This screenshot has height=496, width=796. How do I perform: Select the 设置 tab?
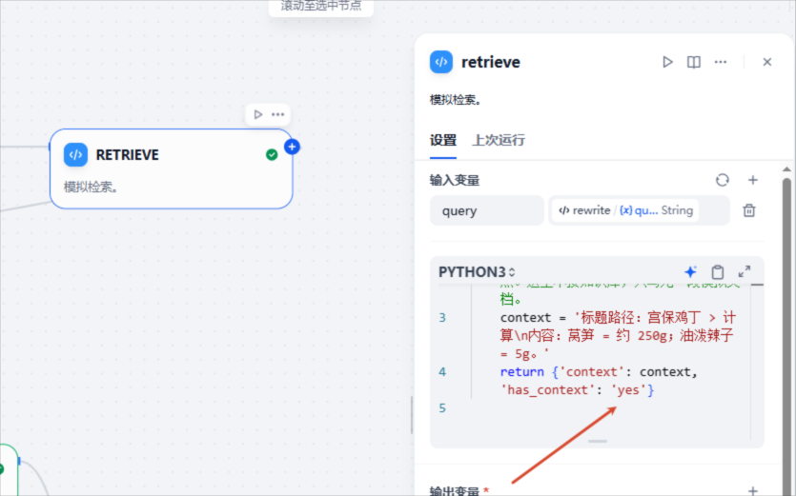(x=443, y=140)
